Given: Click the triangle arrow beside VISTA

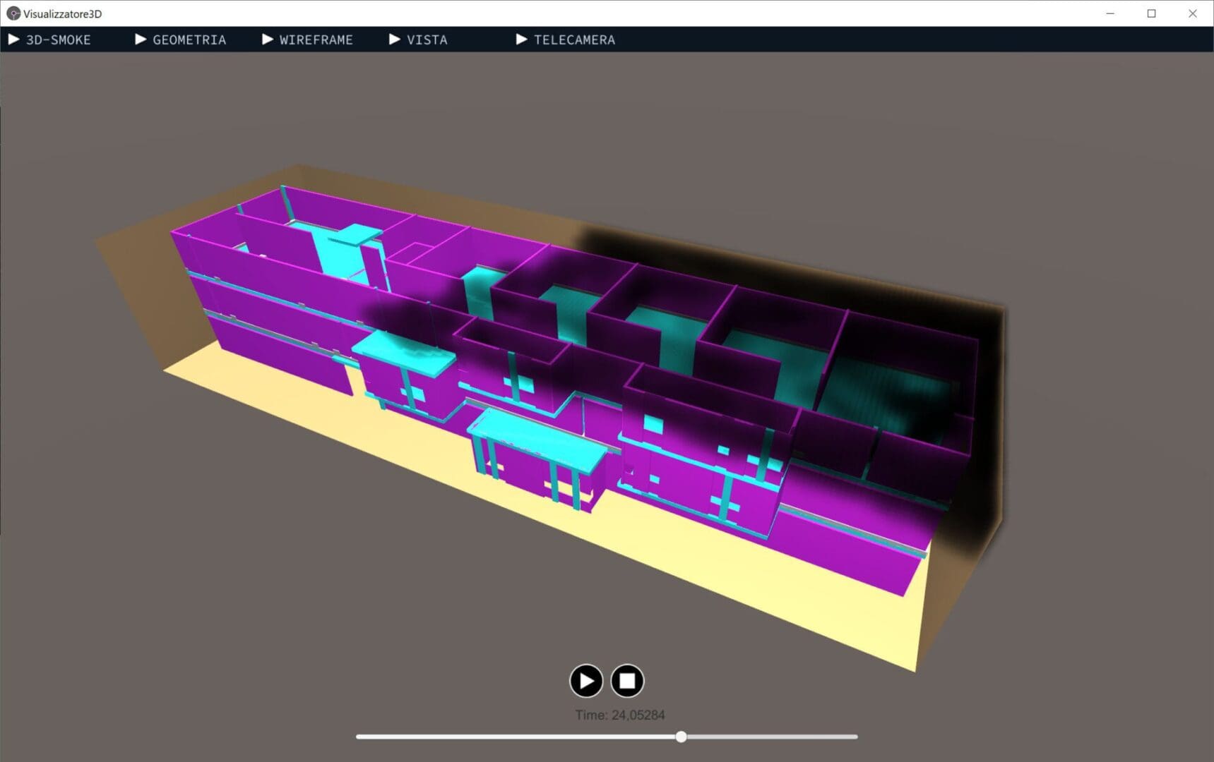Looking at the screenshot, I should [x=395, y=40].
